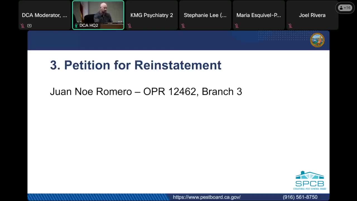Click the muted mic icon on Stephanie Lee's tile
The height and width of the screenshot is (201, 357).
tap(183, 25)
